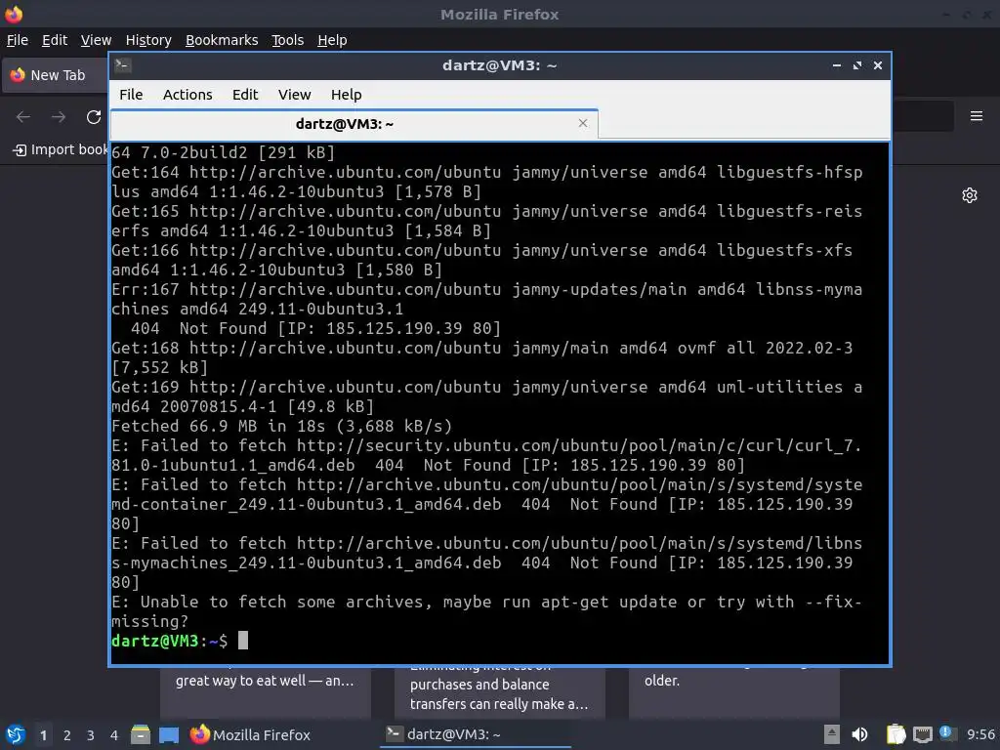Open network connection tray icon
1000x750 pixels.
[x=922, y=734]
